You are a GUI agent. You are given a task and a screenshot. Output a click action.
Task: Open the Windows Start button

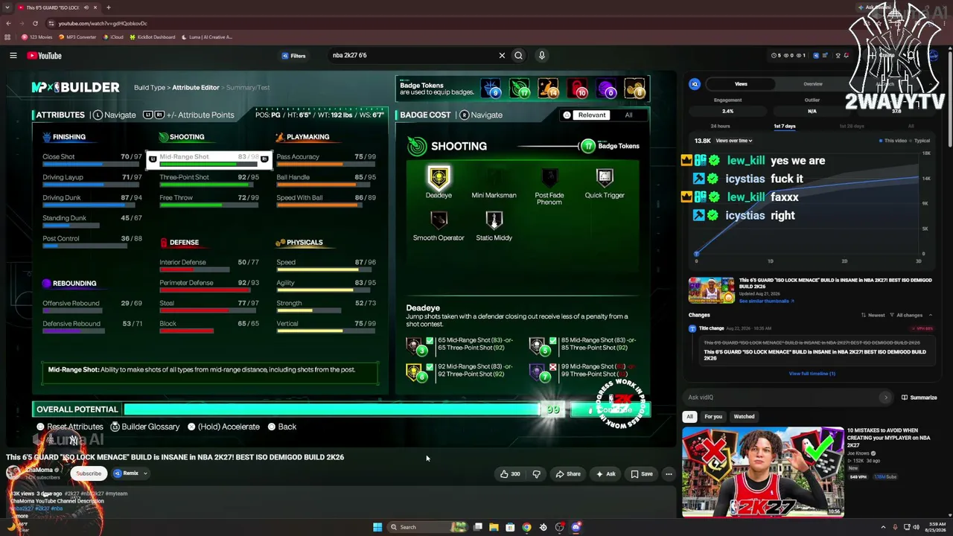377,527
